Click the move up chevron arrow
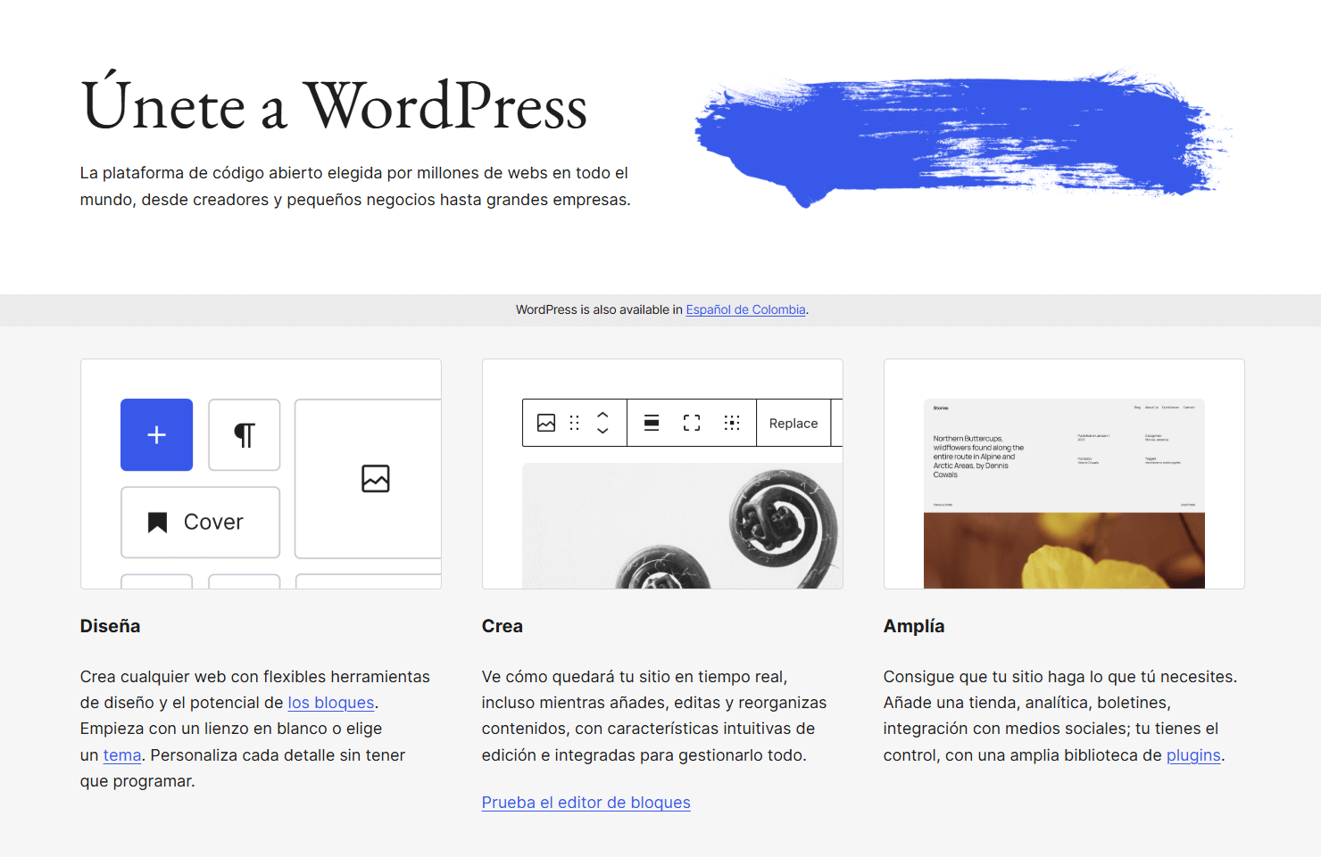Viewport: 1321px width, 857px height. (602, 415)
